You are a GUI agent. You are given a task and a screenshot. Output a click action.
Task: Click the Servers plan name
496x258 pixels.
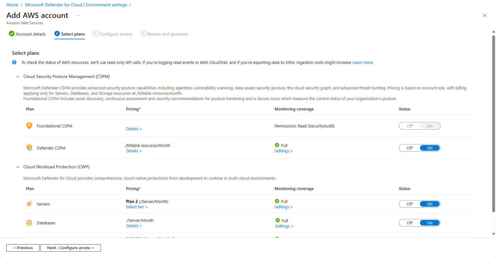coord(43,204)
